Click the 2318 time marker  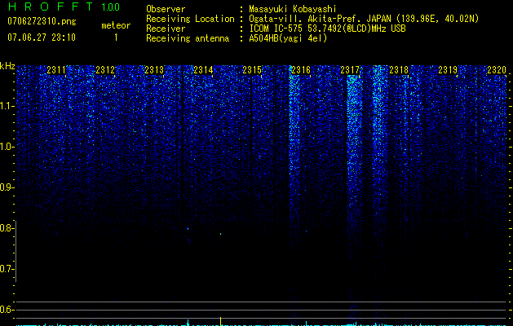(399, 69)
